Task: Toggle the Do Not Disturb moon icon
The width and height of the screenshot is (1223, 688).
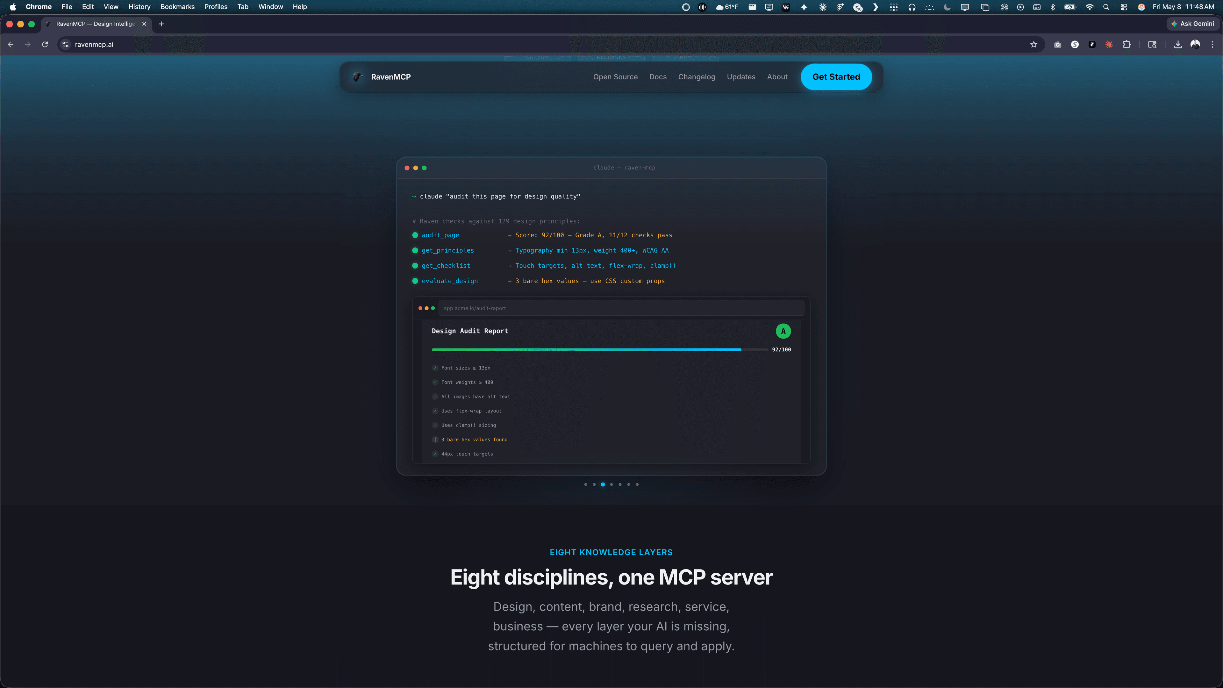Action: pos(947,7)
